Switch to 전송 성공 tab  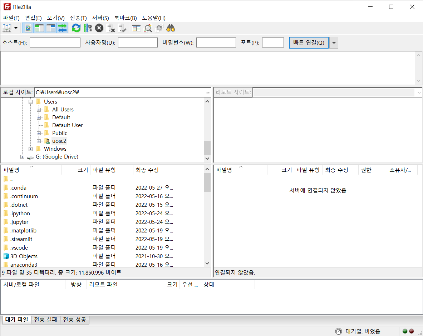pos(74,320)
